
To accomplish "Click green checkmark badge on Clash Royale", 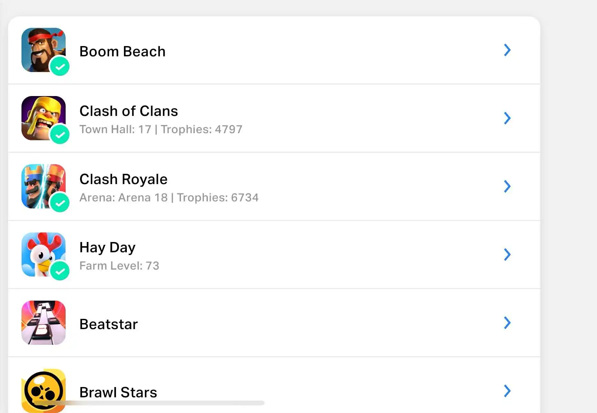I will pos(60,203).
